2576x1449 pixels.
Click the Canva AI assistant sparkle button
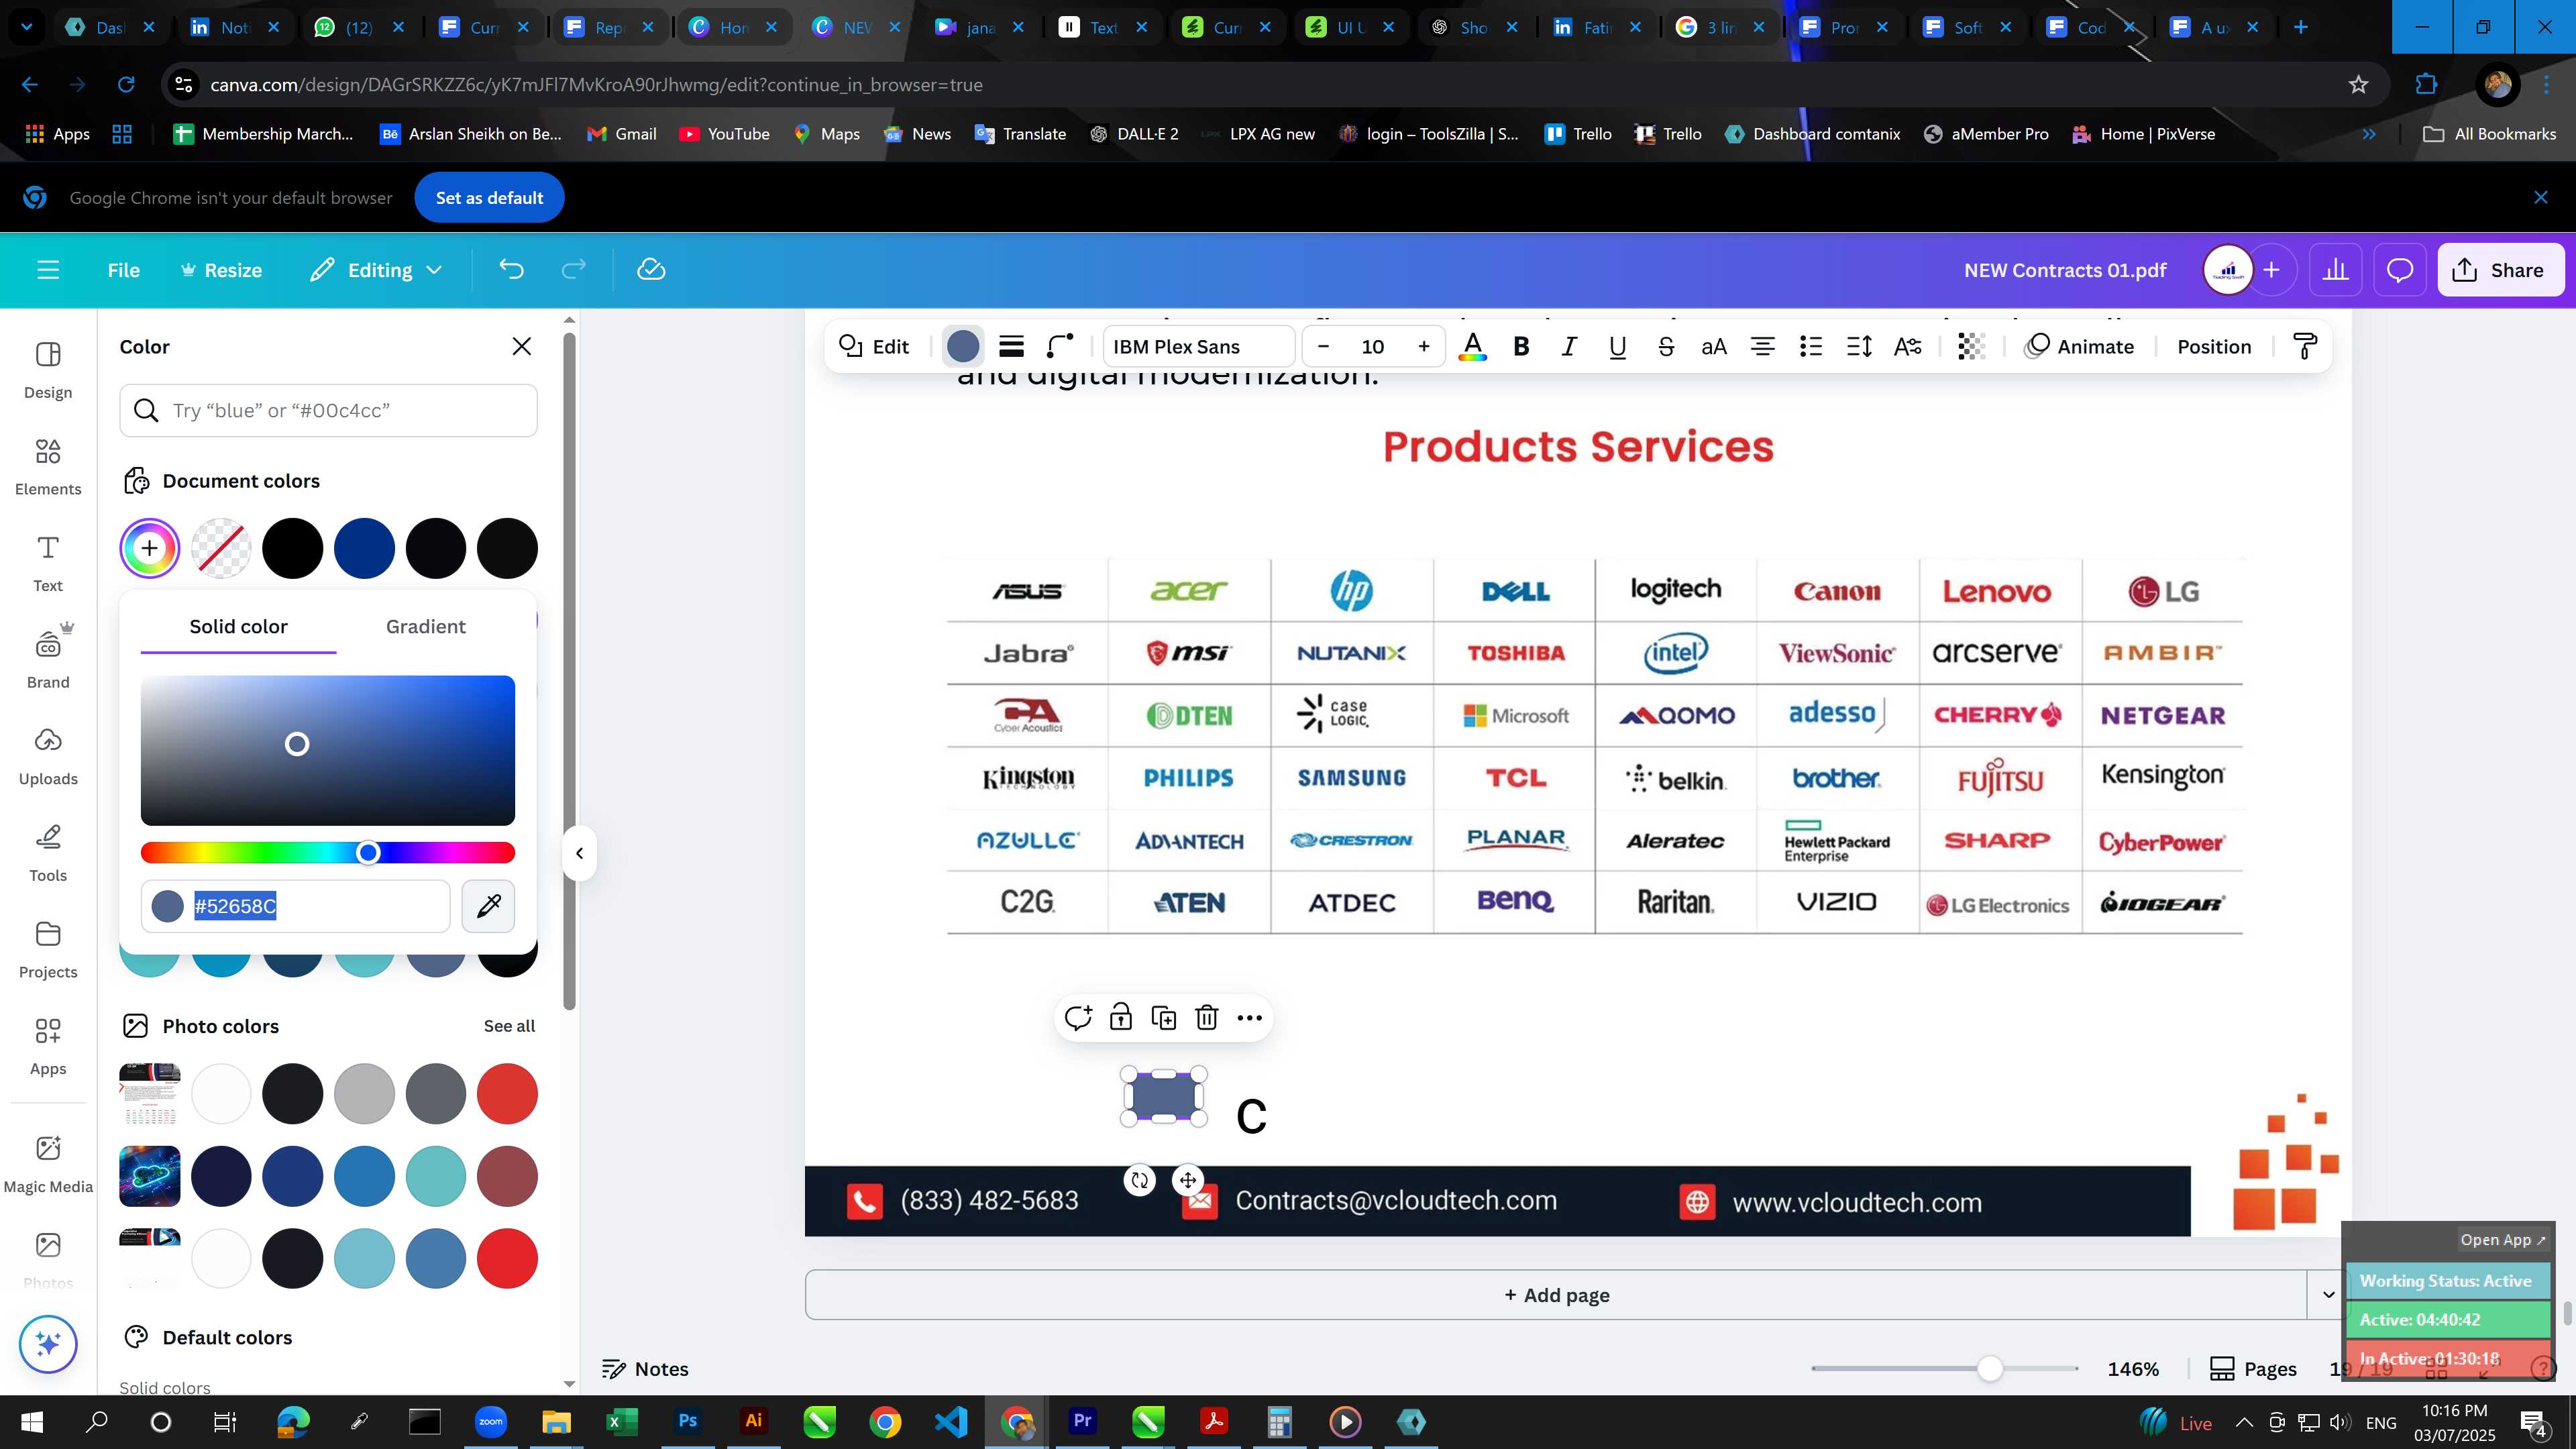pos(48,1344)
